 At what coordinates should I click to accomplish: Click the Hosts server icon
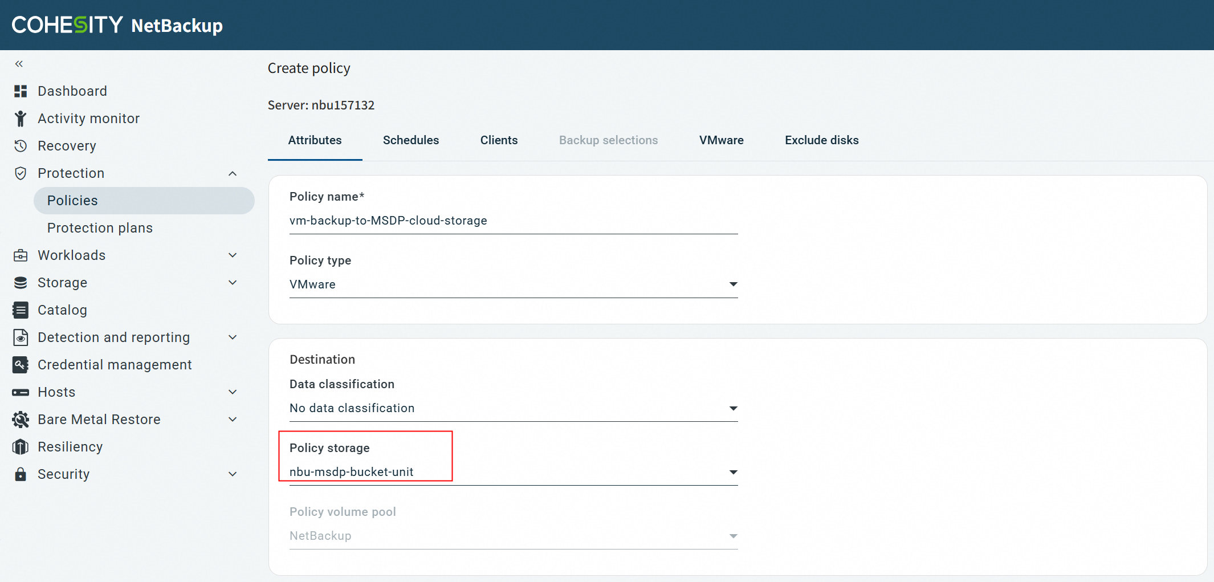[21, 392]
